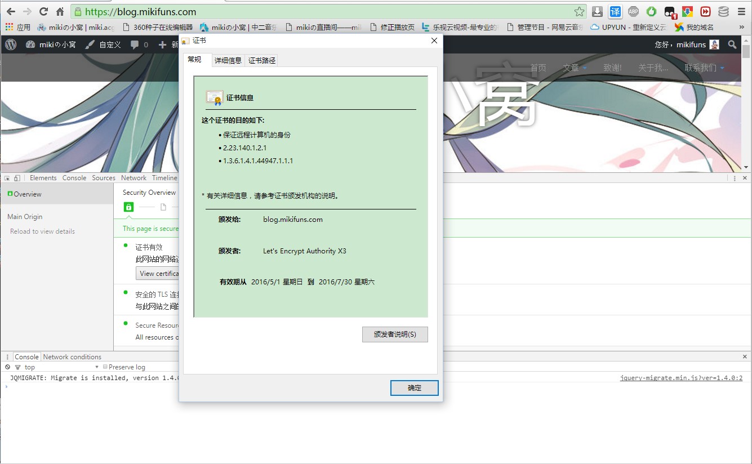Viewport: 752px width, 464px height.
Task: Click the page's vertical scrollbar thumb
Action: [746, 52]
